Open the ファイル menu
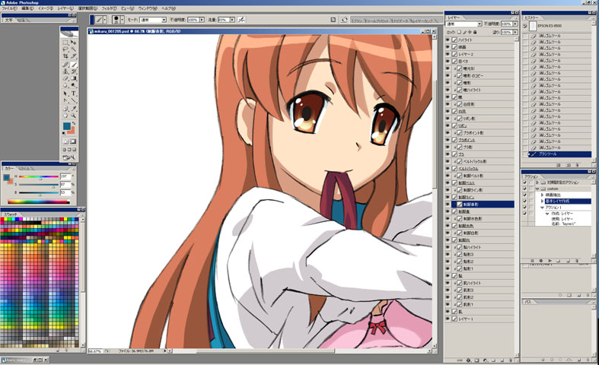This screenshot has height=365, width=599. pos(9,8)
